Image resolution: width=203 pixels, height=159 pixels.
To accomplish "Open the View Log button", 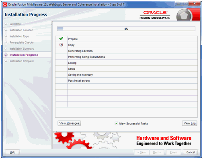I will pos(190,123).
